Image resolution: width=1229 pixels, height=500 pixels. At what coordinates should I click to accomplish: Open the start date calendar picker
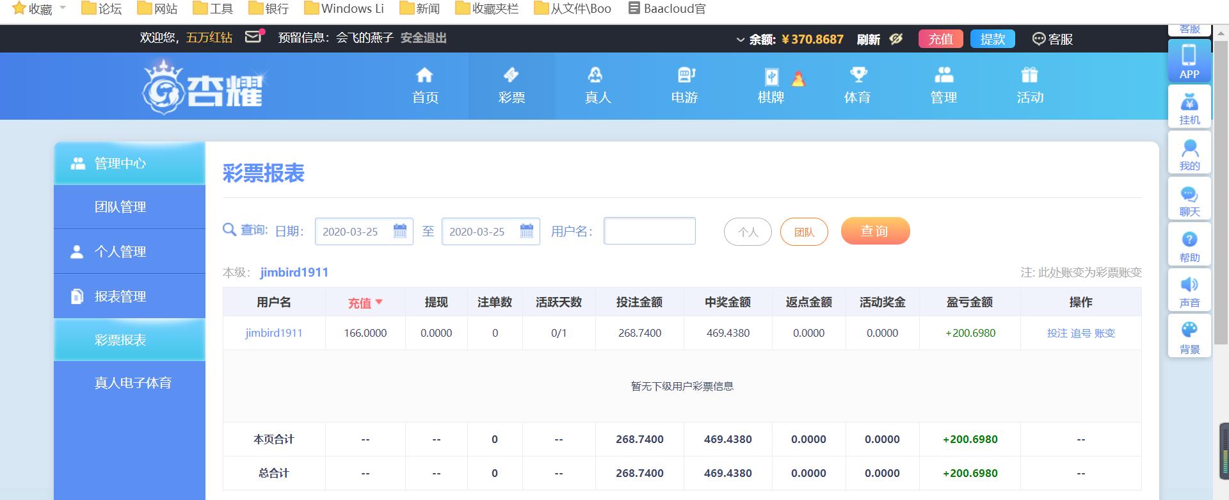click(x=399, y=231)
